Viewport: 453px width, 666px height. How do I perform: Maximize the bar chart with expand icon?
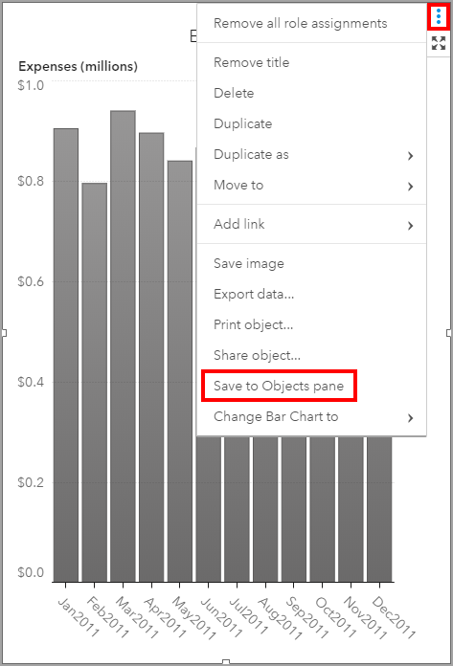point(438,43)
